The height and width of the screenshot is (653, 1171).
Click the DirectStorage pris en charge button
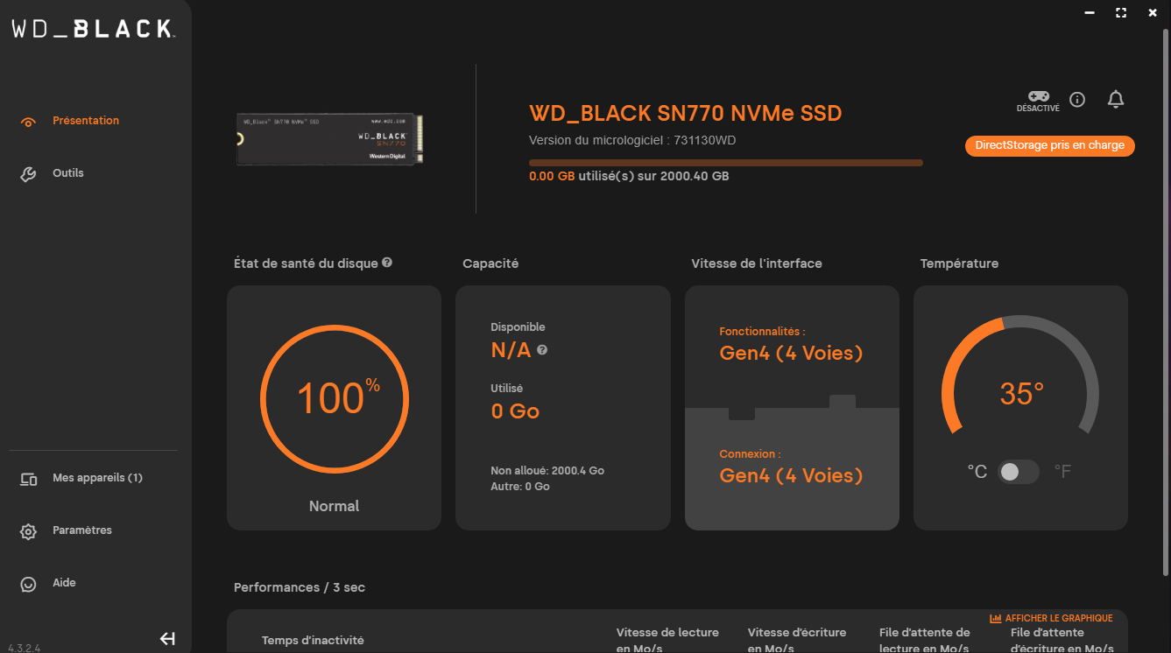point(1049,145)
